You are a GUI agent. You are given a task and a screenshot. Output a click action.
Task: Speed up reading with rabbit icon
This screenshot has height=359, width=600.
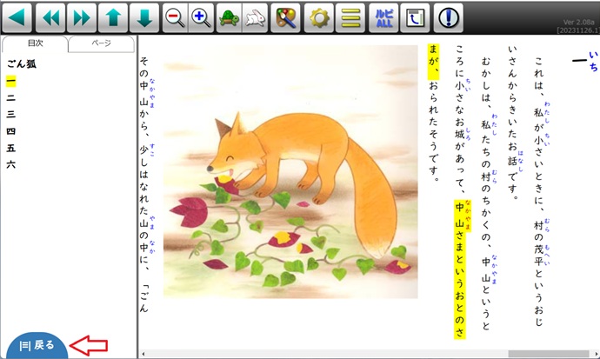click(x=255, y=17)
